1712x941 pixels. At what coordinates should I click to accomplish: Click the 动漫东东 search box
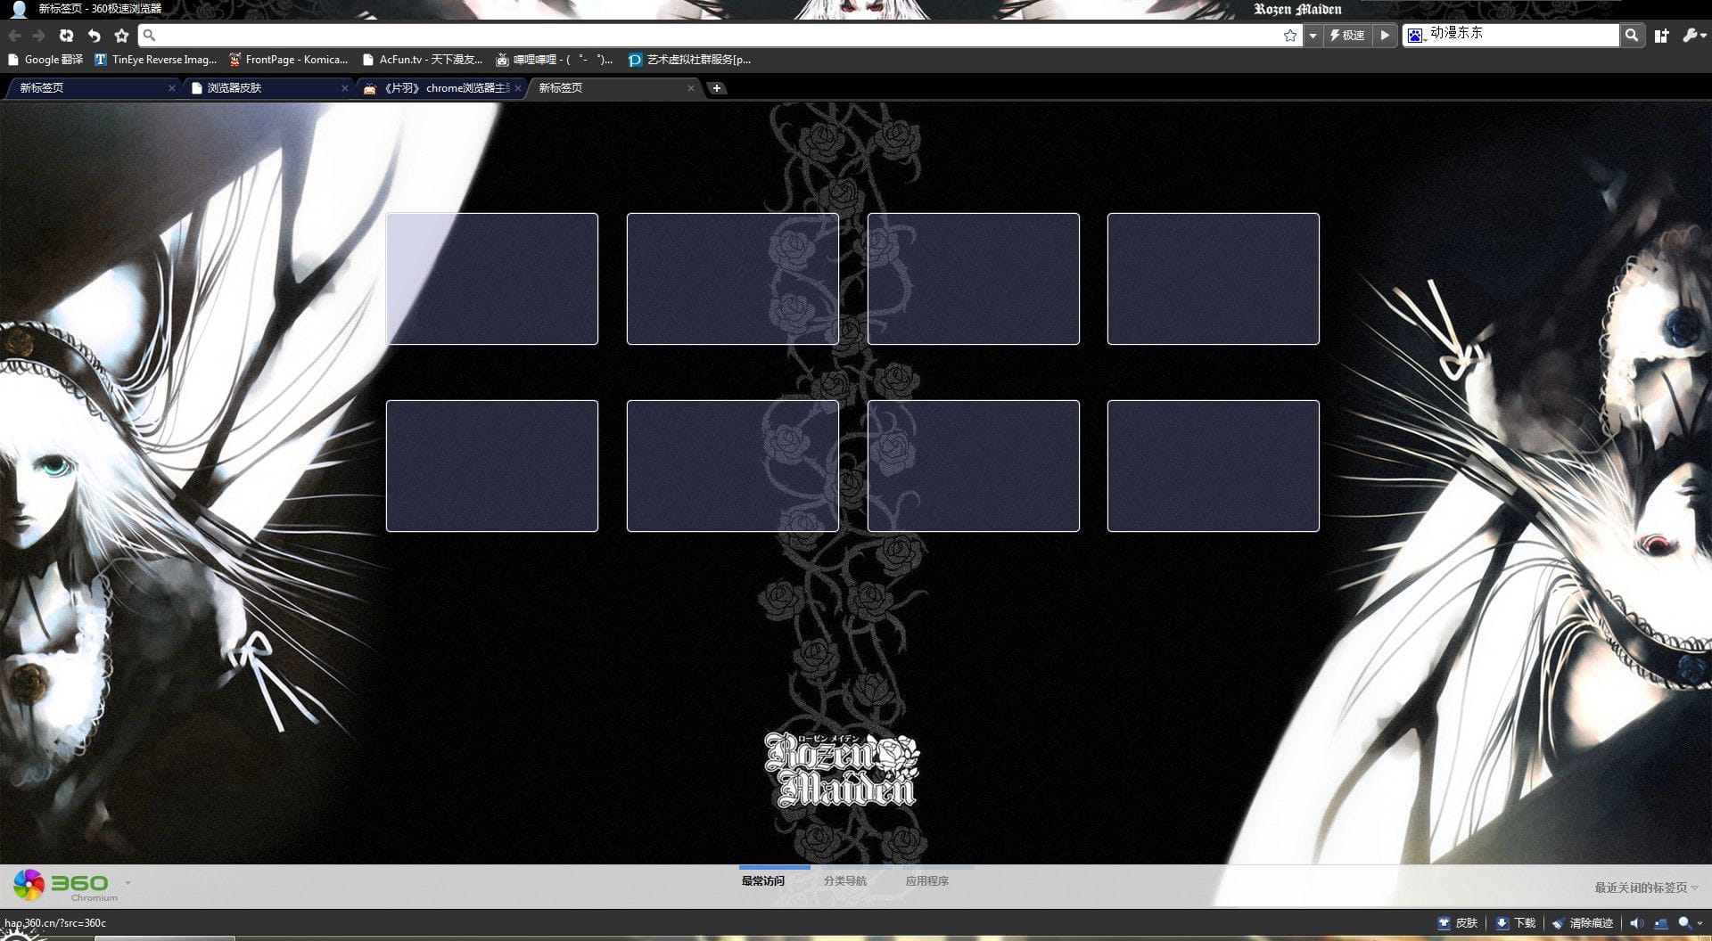(1523, 35)
